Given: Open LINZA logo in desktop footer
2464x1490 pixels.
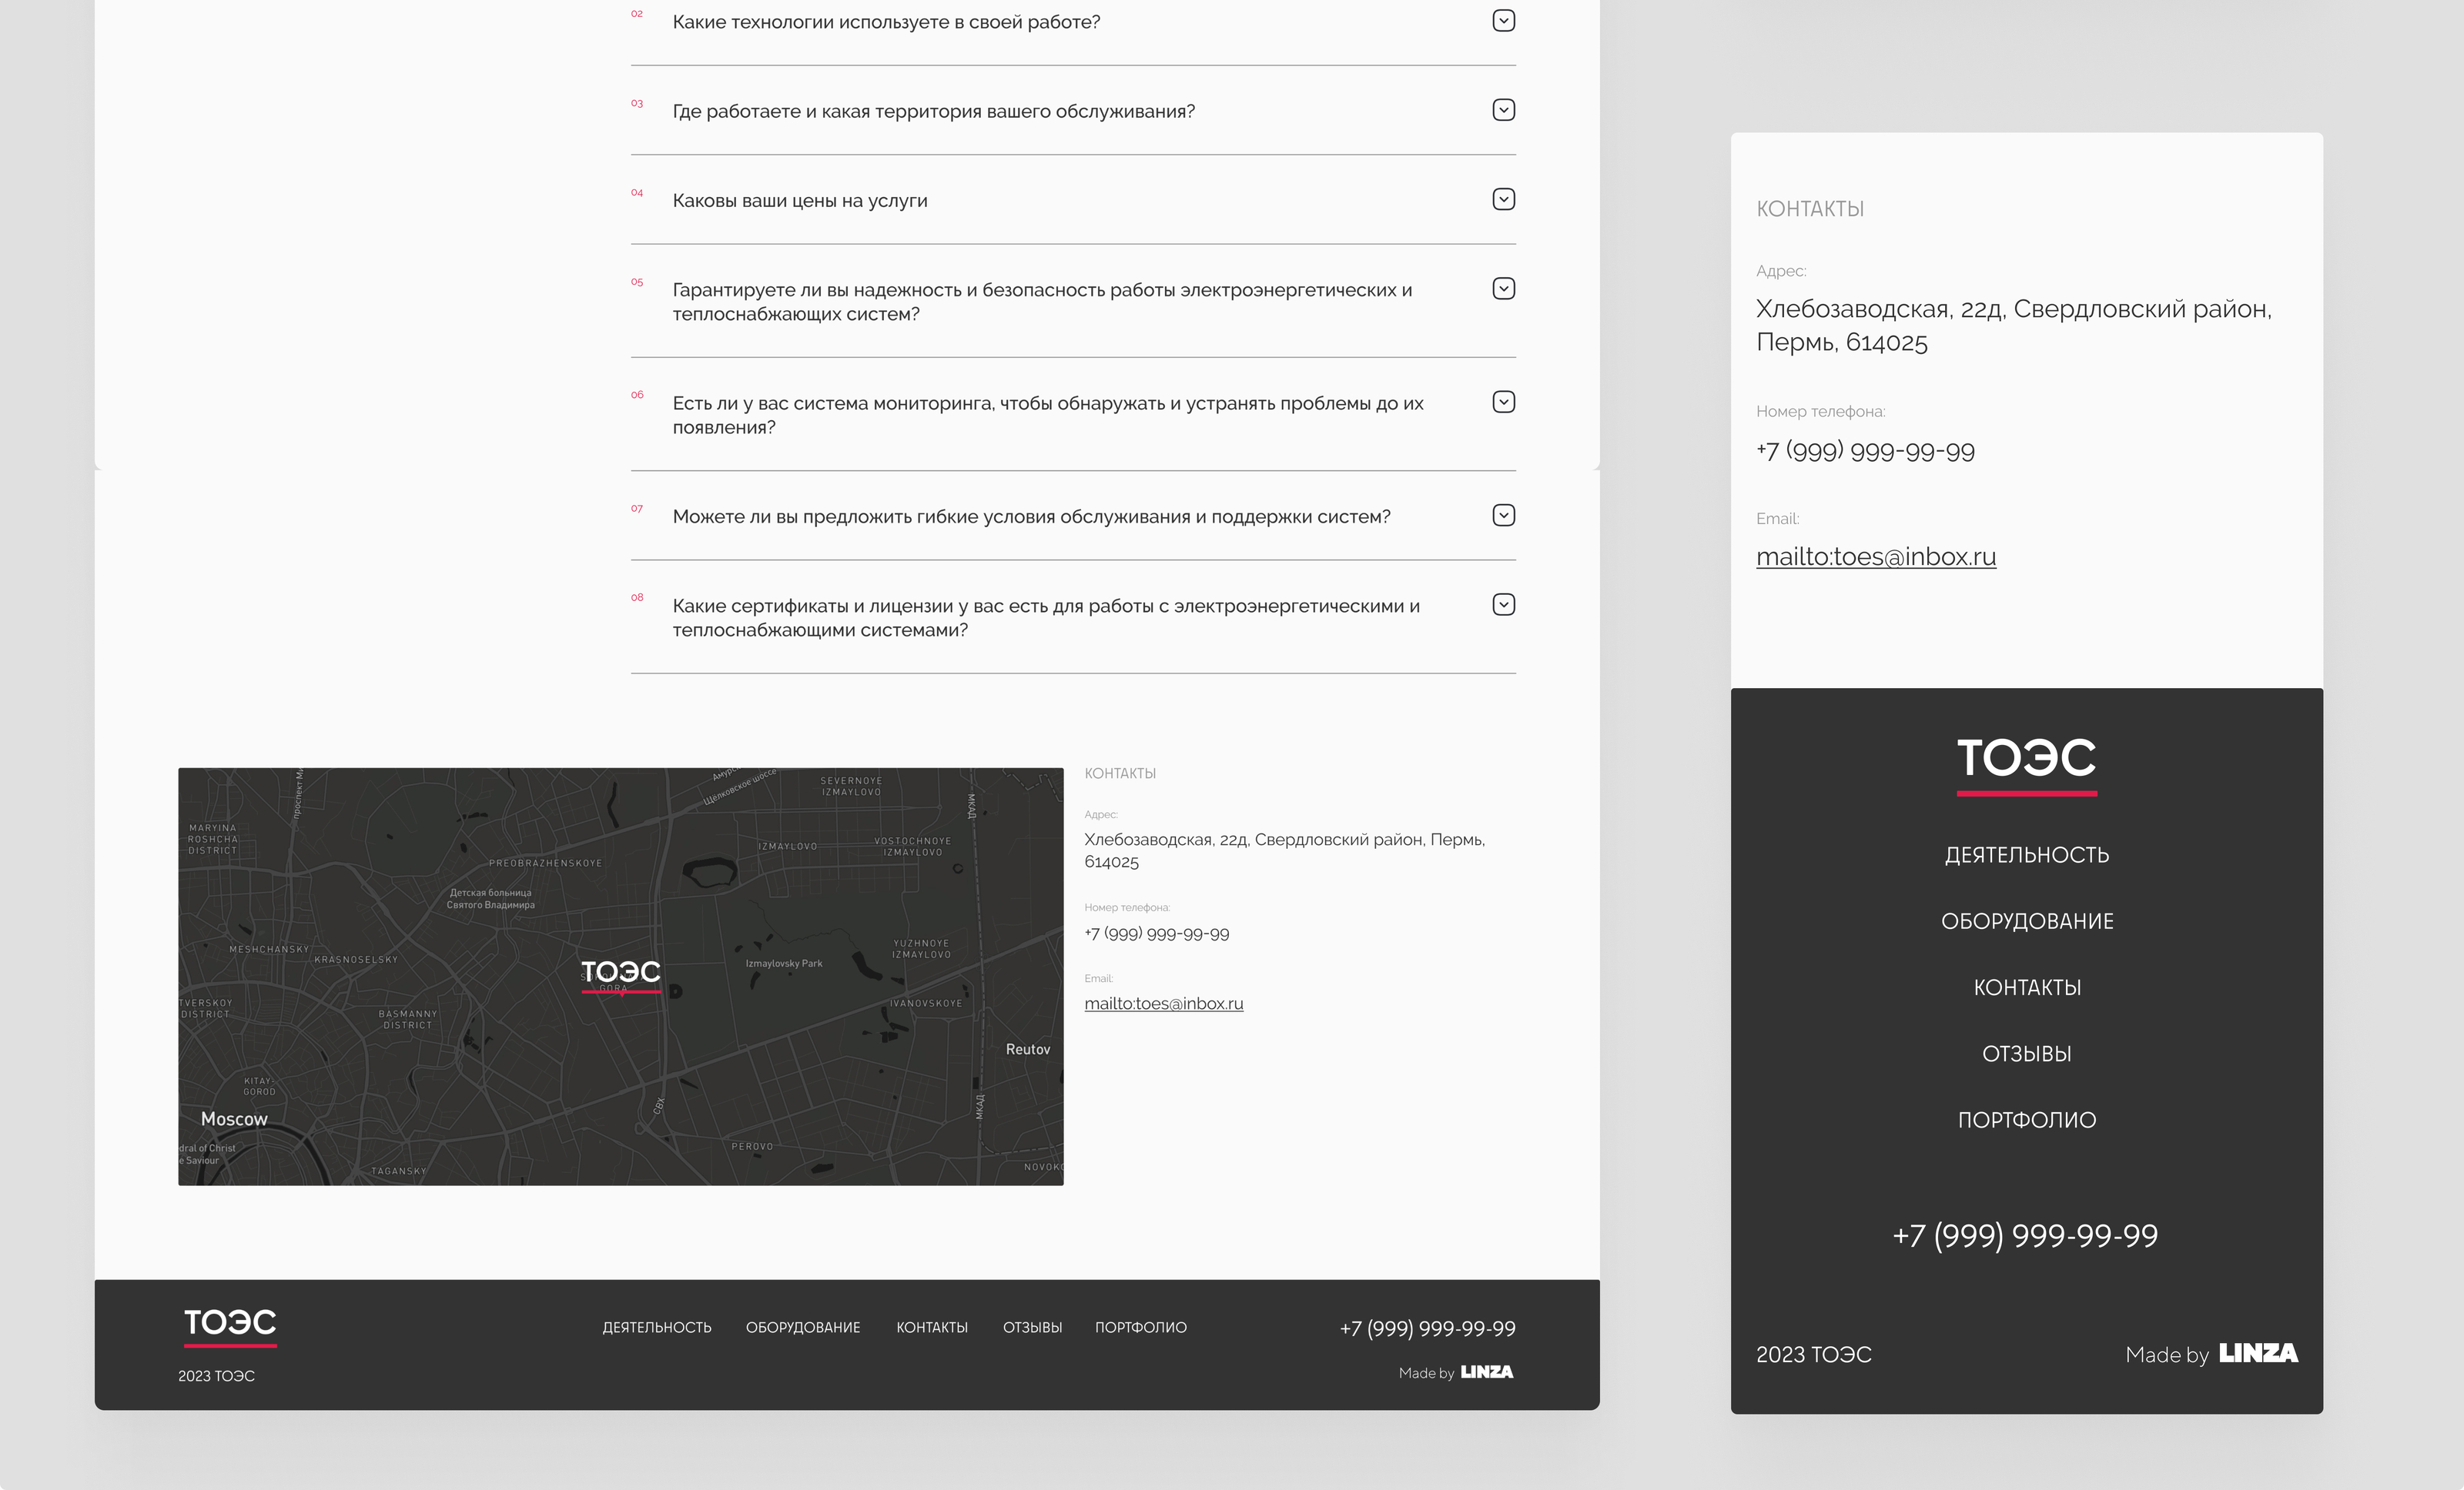Looking at the screenshot, I should point(1486,1372).
